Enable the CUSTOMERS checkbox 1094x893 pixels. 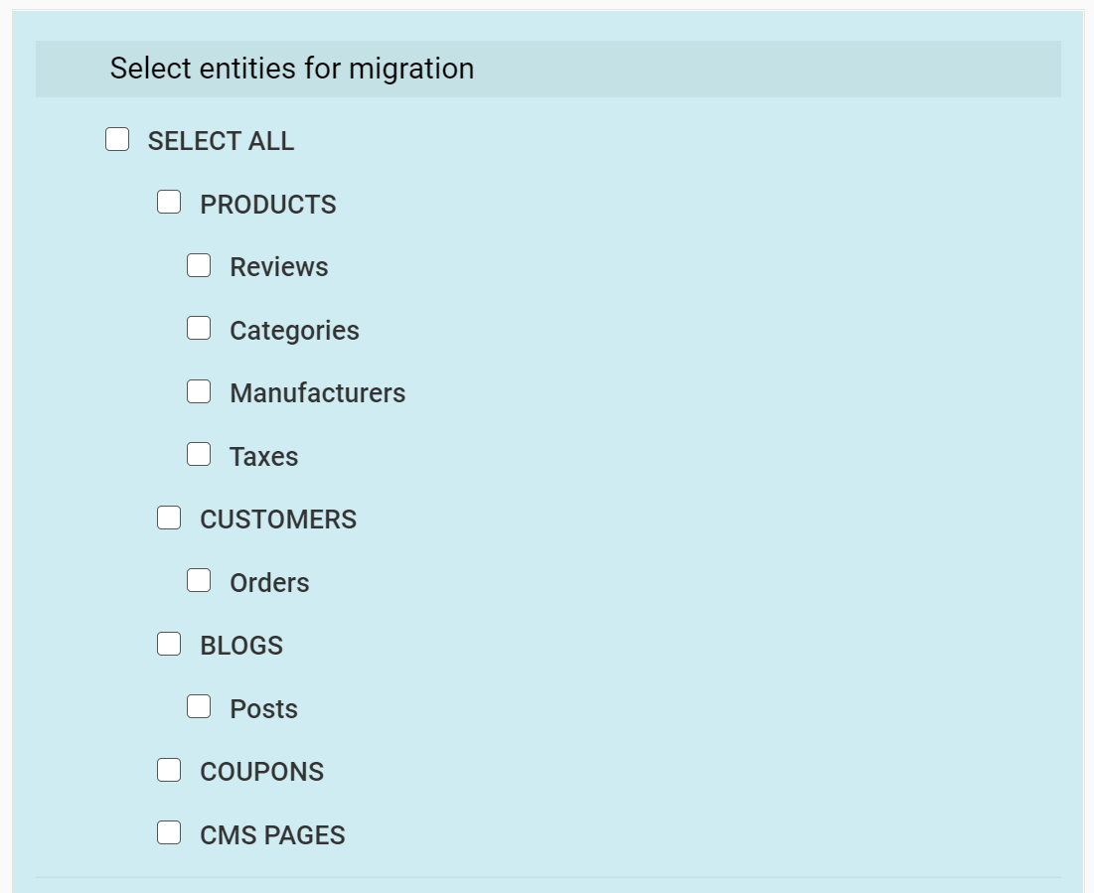(x=169, y=518)
